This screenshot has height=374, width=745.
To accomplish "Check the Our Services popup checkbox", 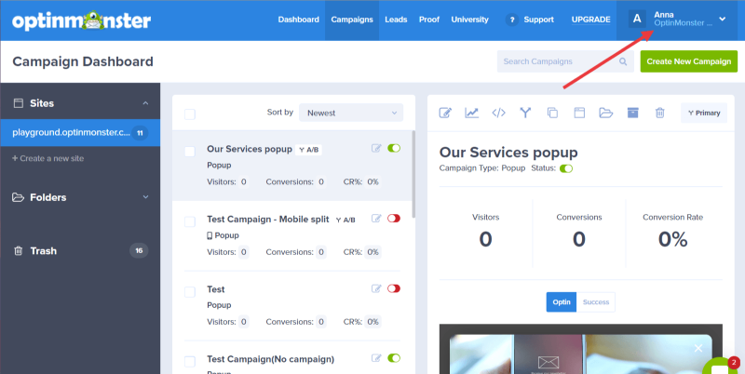I will pyautogui.click(x=190, y=151).
